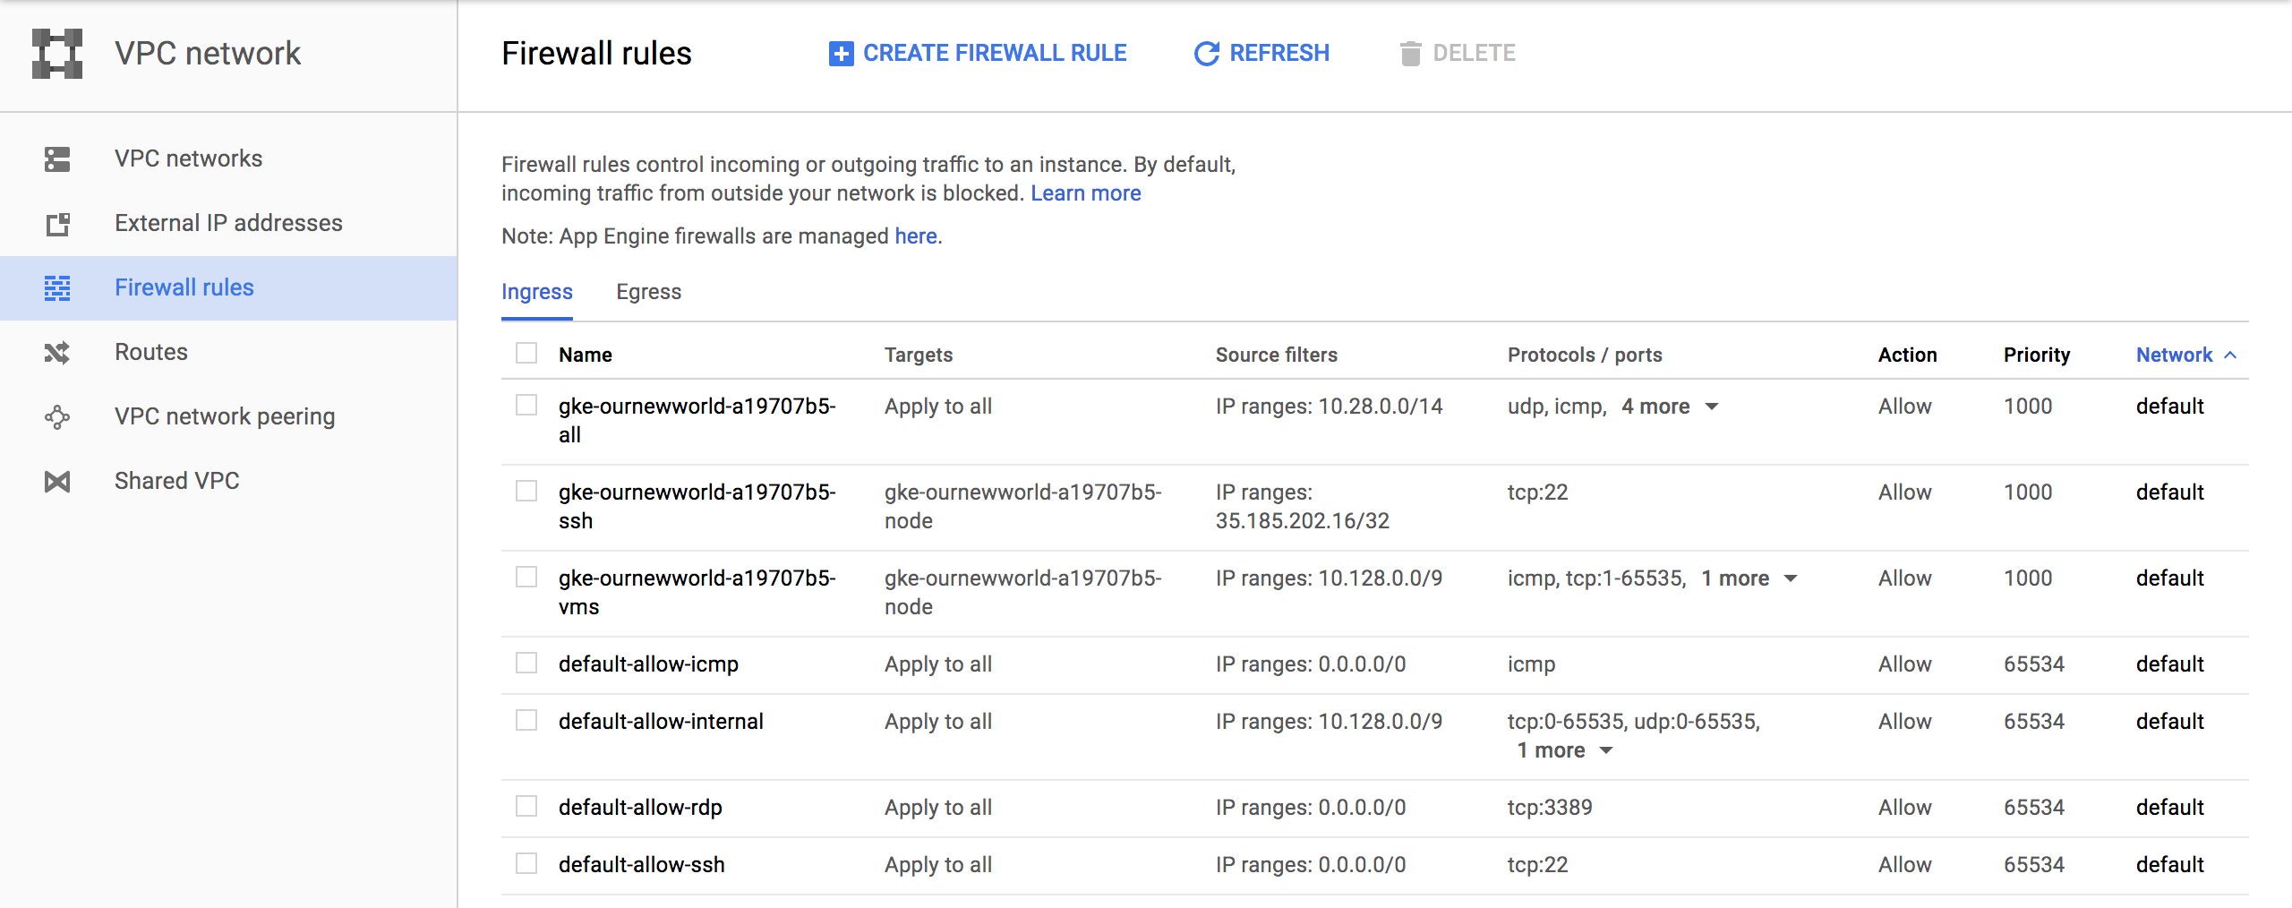Check the gke-ournewworld-a19707b5-vms rule checkbox
2292x908 pixels.
tap(526, 577)
